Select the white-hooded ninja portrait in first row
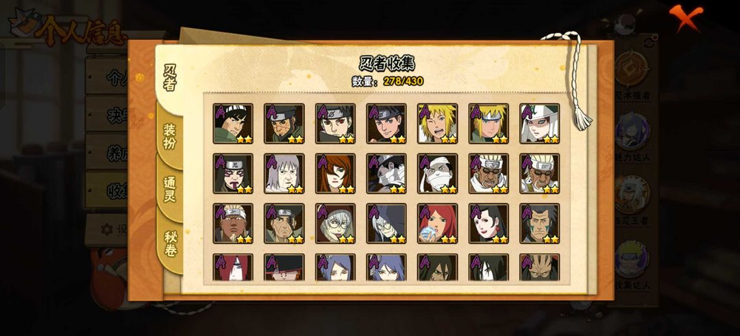This screenshot has width=740, height=336. [x=540, y=123]
